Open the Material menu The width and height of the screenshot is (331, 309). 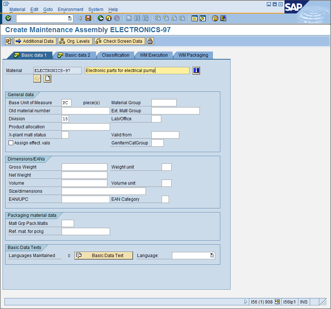(x=17, y=10)
